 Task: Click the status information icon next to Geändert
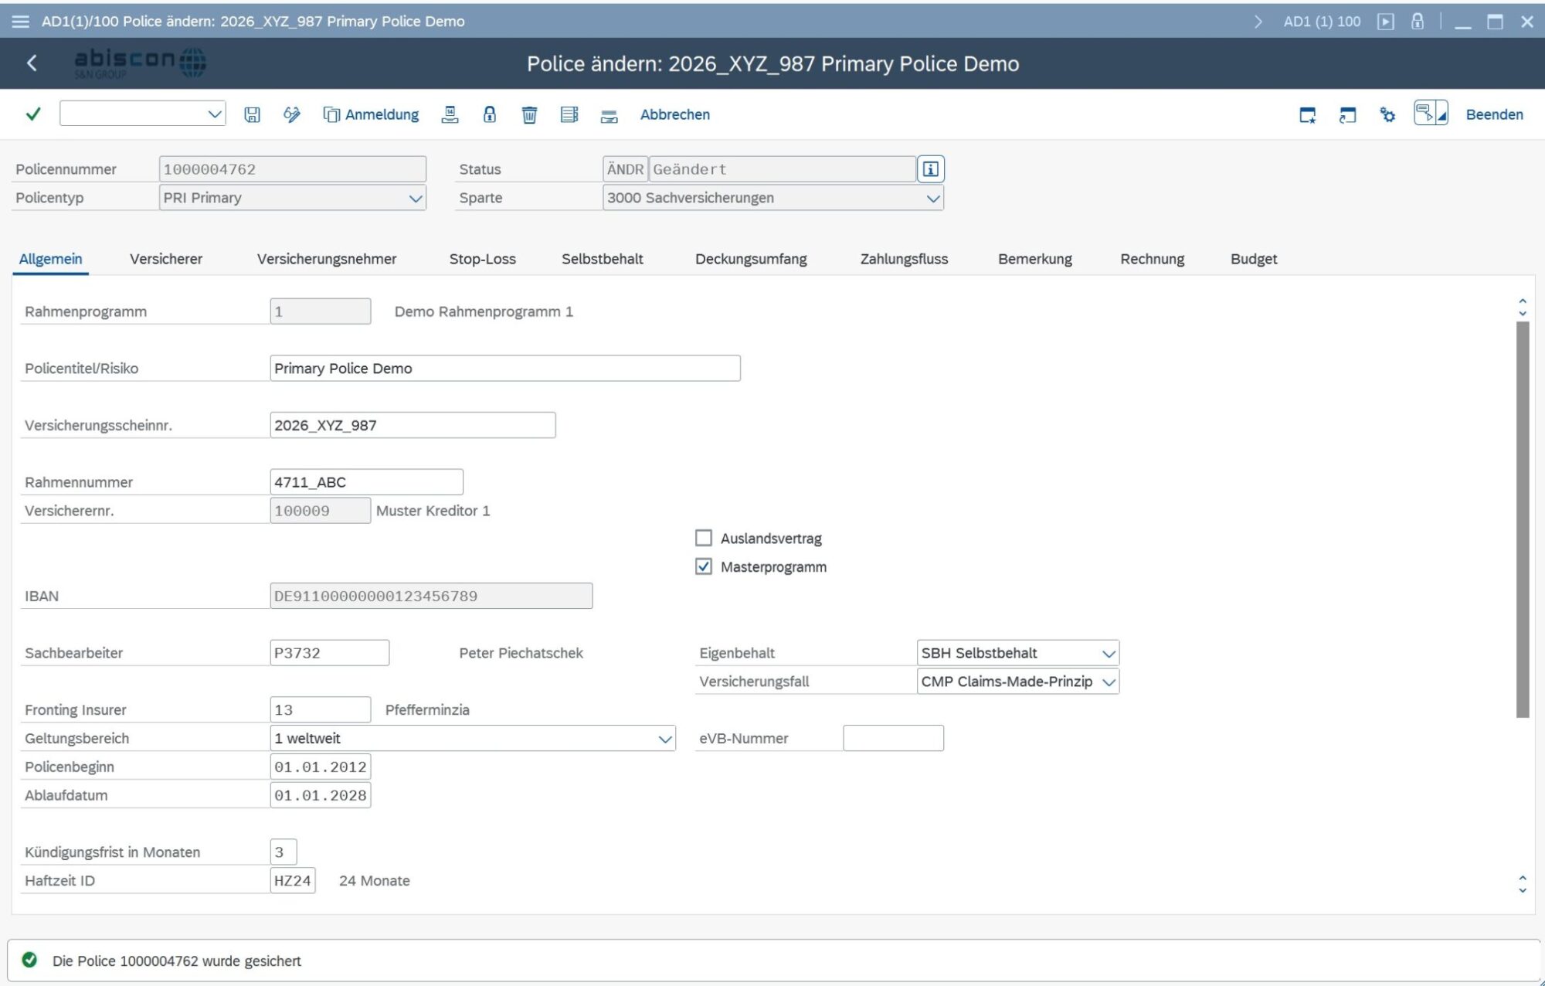(930, 169)
